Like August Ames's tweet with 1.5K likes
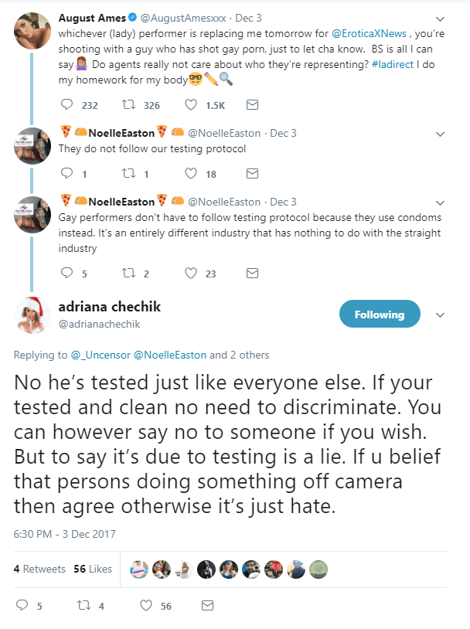Screen dimensions: 470x629 coord(192,104)
